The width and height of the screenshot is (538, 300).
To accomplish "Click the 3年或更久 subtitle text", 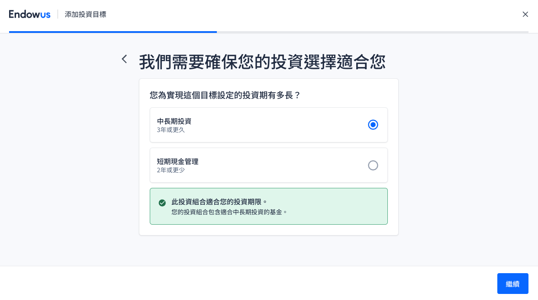I will pos(171,130).
